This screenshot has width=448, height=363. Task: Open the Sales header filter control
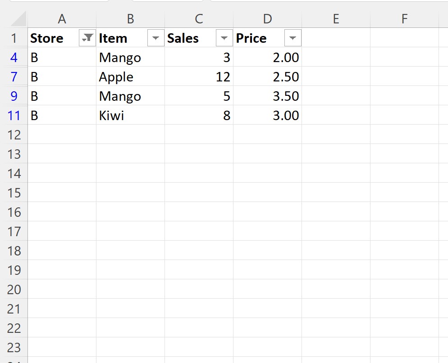point(224,38)
